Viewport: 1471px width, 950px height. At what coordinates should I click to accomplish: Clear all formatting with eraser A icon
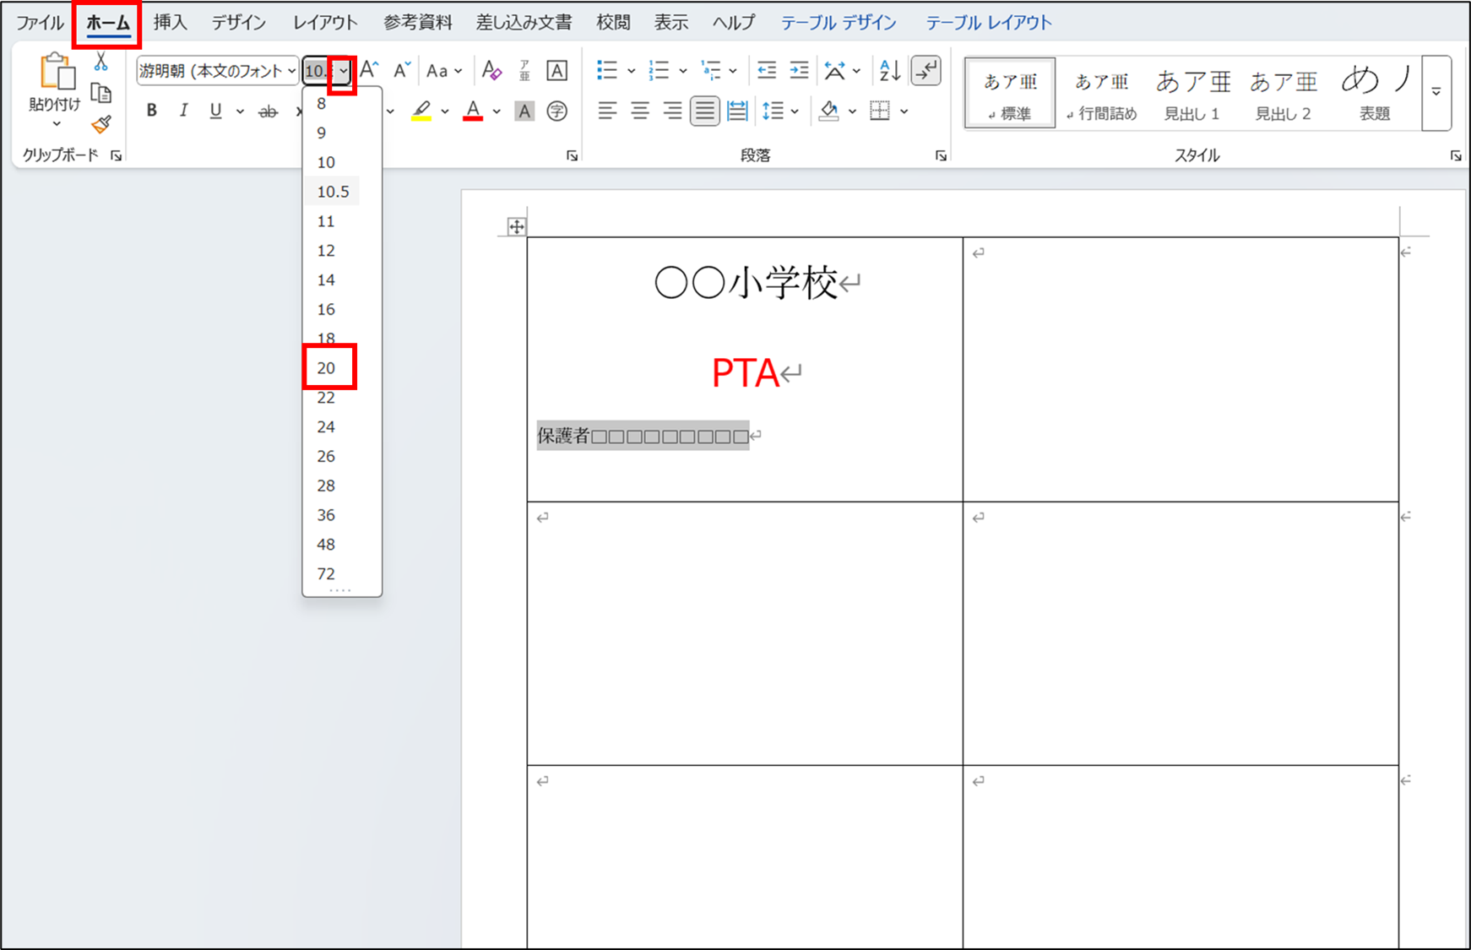coord(492,70)
